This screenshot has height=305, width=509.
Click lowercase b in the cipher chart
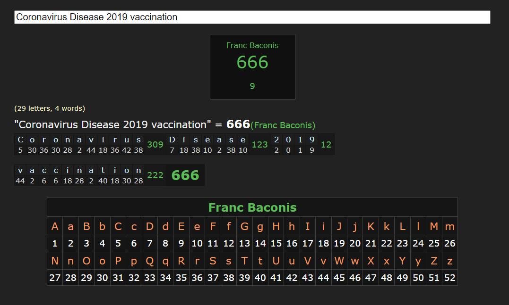102,226
